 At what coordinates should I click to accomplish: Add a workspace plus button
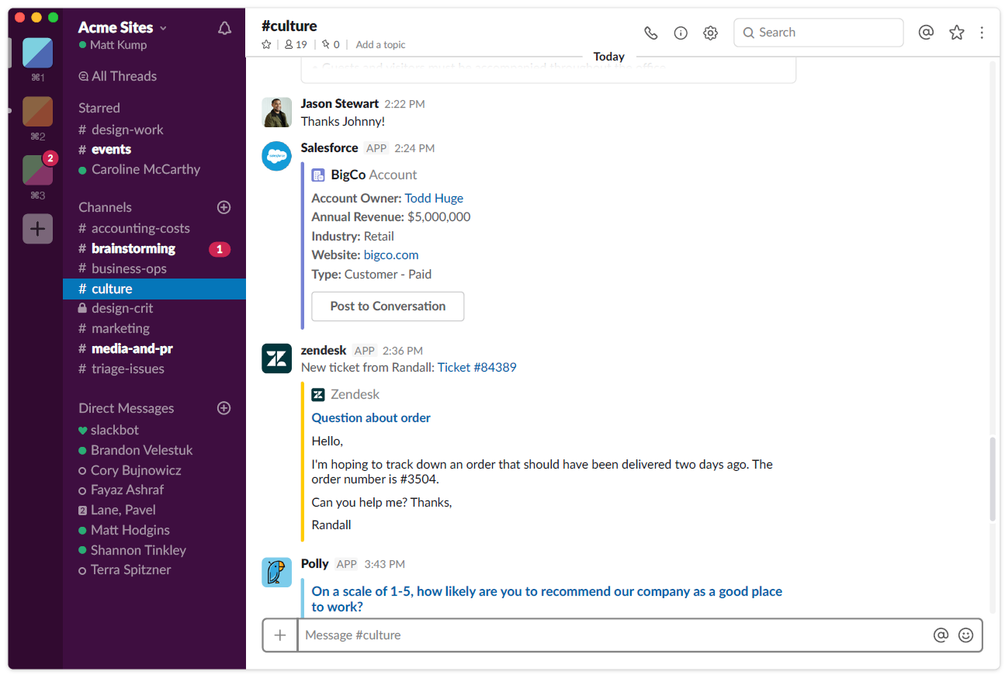pyautogui.click(x=37, y=229)
